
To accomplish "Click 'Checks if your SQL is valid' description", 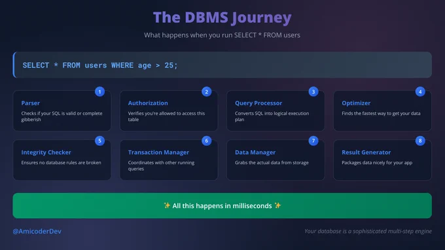I will point(62,116).
